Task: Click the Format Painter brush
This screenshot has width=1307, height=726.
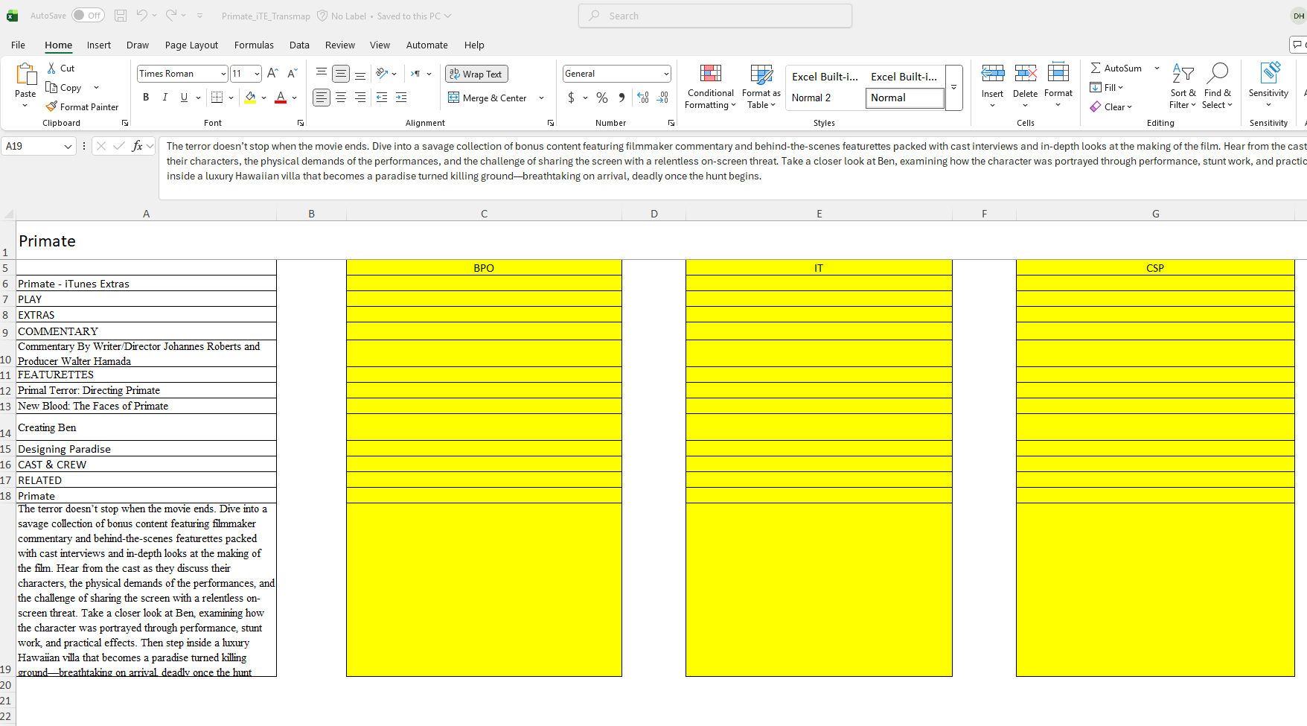Action: 51,106
